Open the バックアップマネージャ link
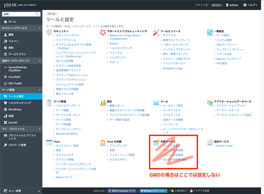The height and width of the screenshot is (194, 264). click(x=176, y=49)
